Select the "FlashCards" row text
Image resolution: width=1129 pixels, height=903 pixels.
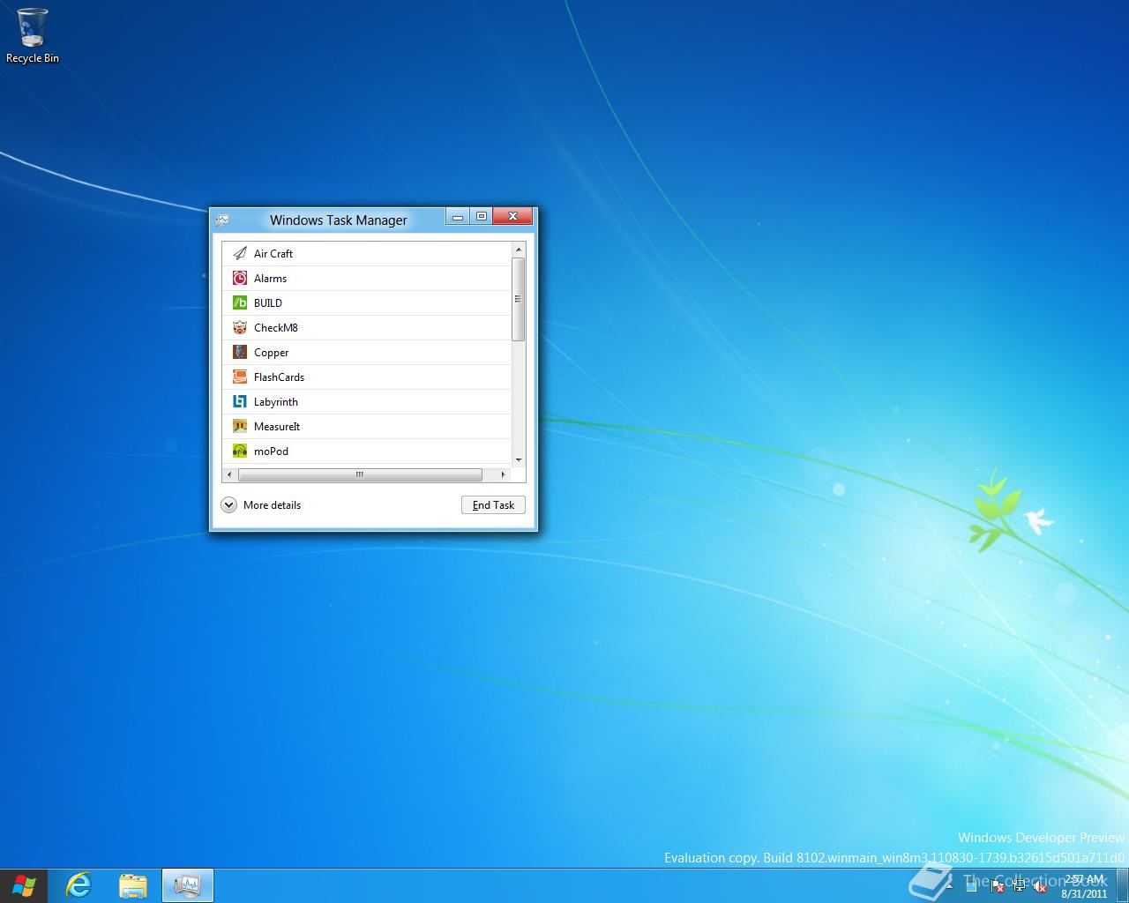[279, 377]
